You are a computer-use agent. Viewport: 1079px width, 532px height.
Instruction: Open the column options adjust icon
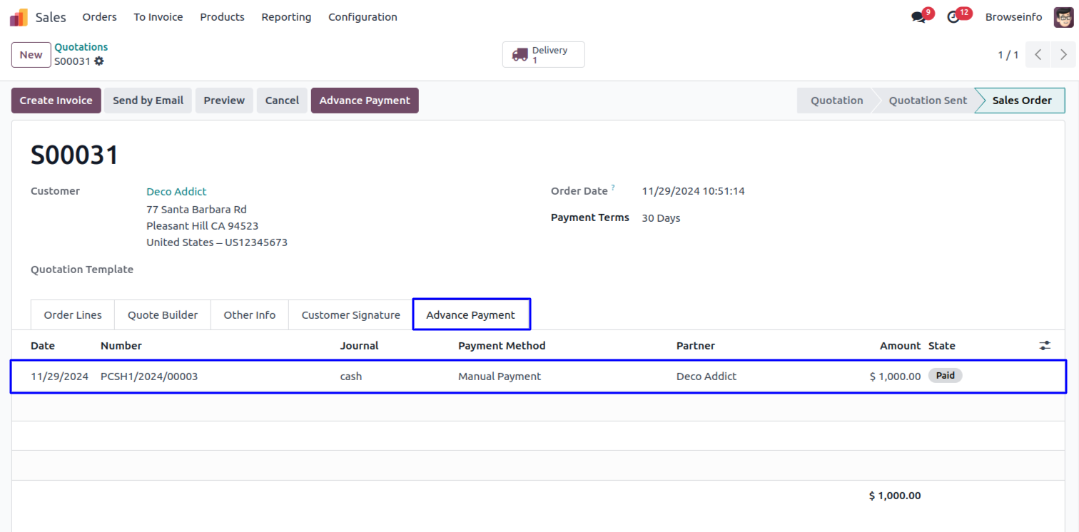1045,346
